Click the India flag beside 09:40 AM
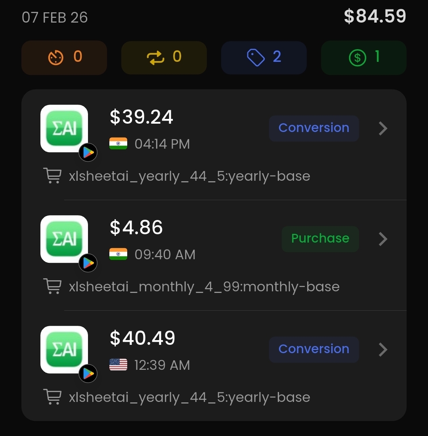Viewport: 428px width, 436px height. (x=118, y=254)
